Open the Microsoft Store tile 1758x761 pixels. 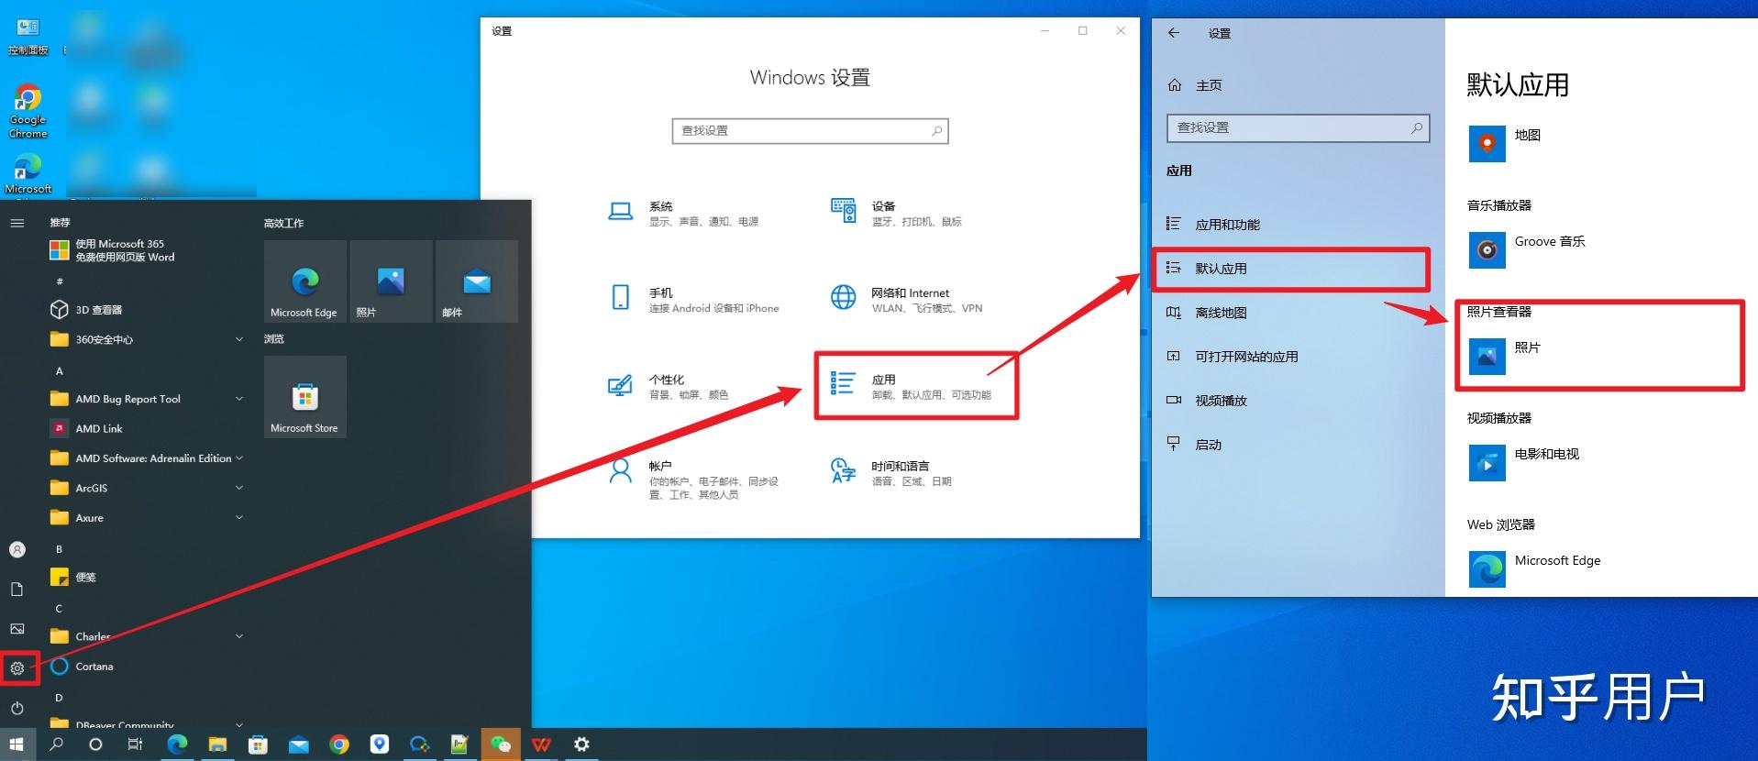coord(304,397)
